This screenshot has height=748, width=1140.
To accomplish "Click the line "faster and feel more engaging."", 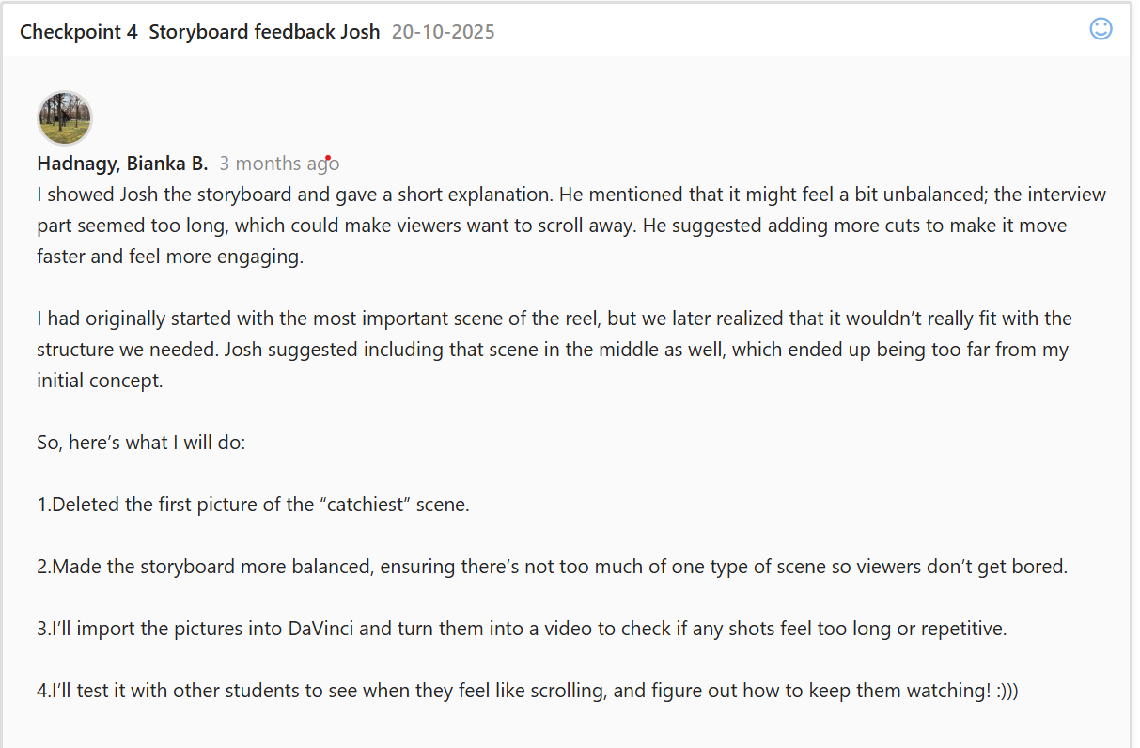I will [x=170, y=257].
